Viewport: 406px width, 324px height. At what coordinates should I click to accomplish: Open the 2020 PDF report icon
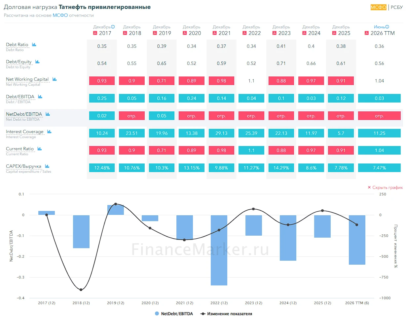pyautogui.click(x=185, y=33)
